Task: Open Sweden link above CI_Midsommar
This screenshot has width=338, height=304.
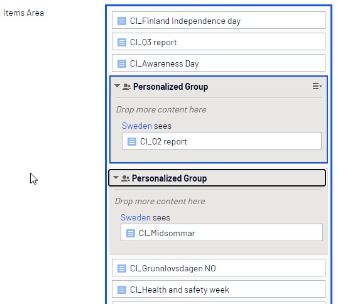Action: click(x=135, y=217)
